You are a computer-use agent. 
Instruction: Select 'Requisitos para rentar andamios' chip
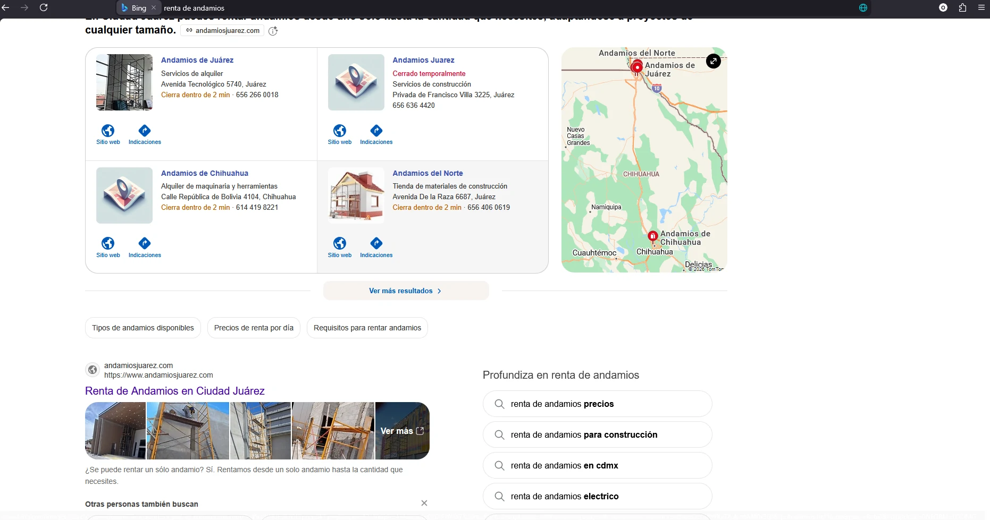[367, 328]
